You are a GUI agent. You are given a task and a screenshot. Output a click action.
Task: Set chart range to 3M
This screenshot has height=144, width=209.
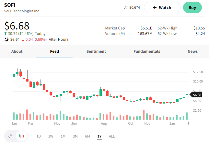75,136
